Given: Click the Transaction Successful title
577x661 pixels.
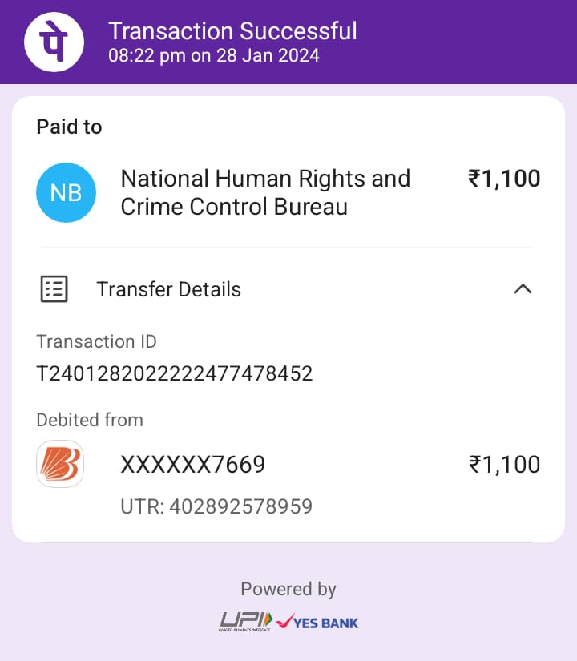Looking at the screenshot, I should coord(232,31).
